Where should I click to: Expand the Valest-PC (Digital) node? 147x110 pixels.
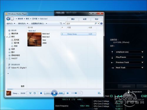click(x=7, y=68)
